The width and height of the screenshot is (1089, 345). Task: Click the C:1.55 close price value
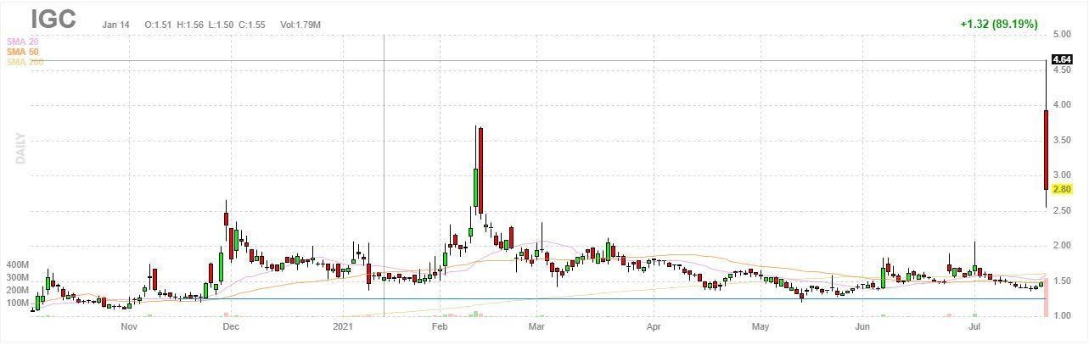[252, 25]
